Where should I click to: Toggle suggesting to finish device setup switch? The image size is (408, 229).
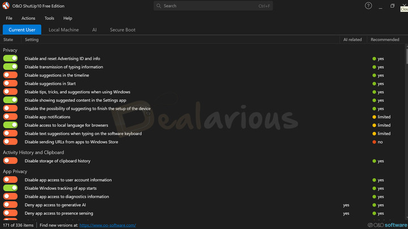point(10,108)
